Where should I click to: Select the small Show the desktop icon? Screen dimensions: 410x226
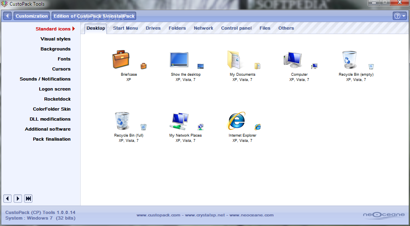pos(201,66)
